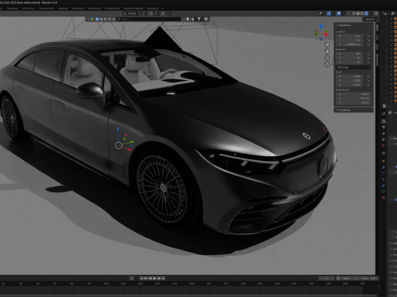Click the Search field in floating header
This screenshot has height=297, width=397.
pos(148,19)
